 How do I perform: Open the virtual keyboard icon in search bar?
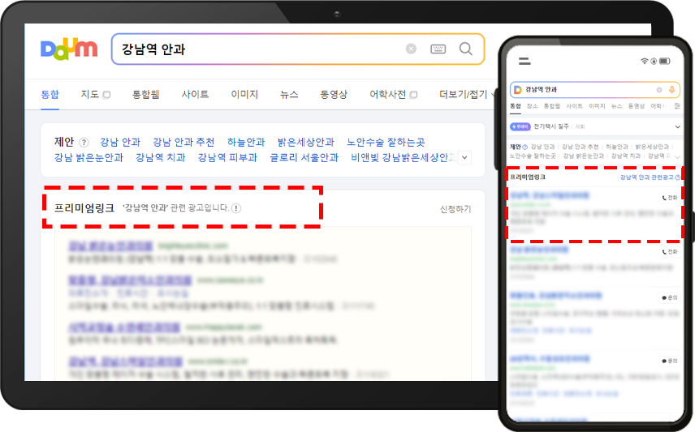[x=438, y=49]
